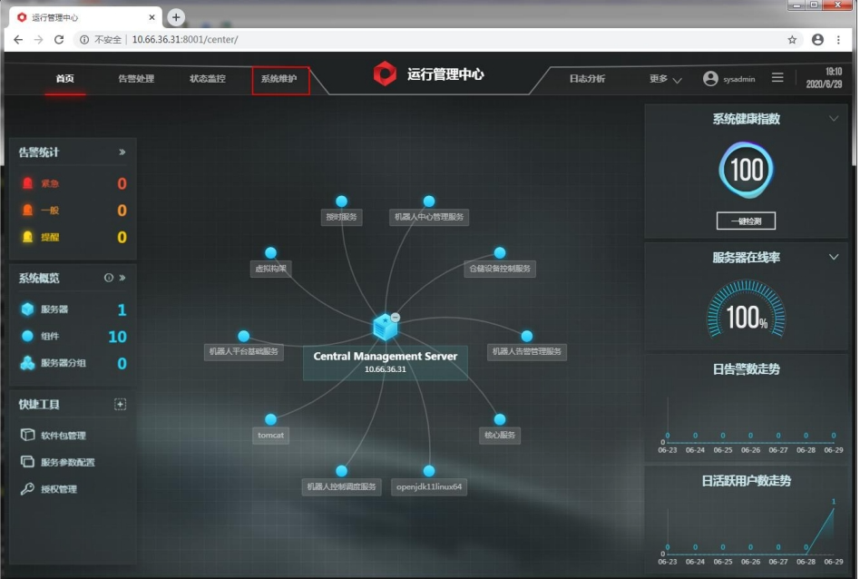The image size is (860, 579).
Task: Open 授权管理 key tool
Action: point(58,489)
